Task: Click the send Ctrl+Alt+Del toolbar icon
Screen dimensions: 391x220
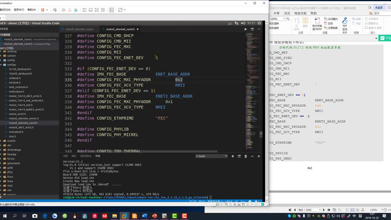Action: [x=55, y=10]
